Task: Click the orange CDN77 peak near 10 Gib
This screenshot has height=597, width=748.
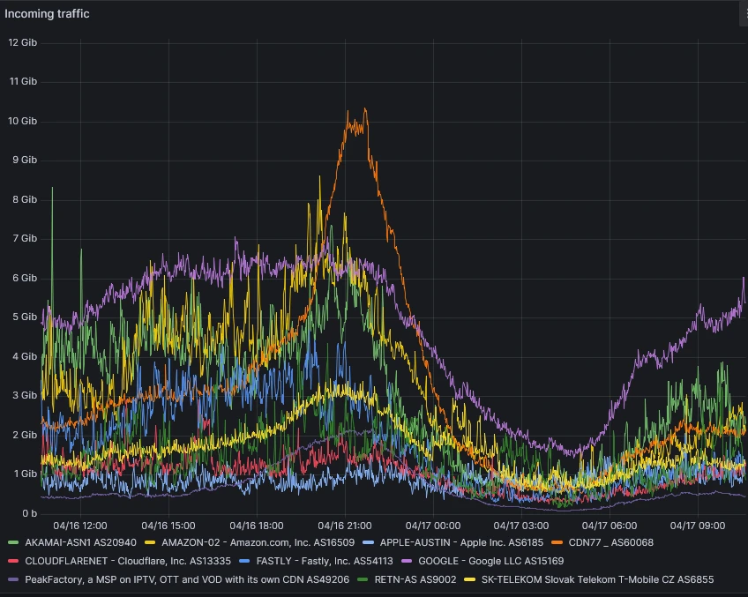Action: coord(364,109)
